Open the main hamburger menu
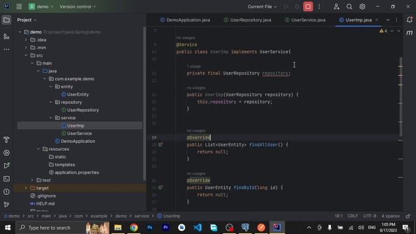The image size is (416, 234). (x=19, y=6)
